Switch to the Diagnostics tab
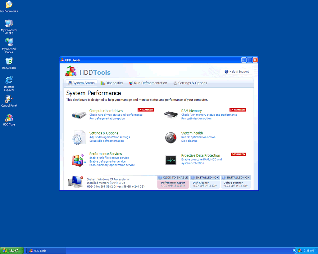 112,83
